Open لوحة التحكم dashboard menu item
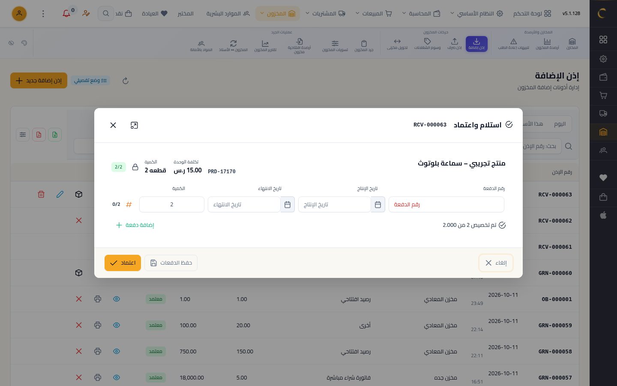 (x=532, y=14)
